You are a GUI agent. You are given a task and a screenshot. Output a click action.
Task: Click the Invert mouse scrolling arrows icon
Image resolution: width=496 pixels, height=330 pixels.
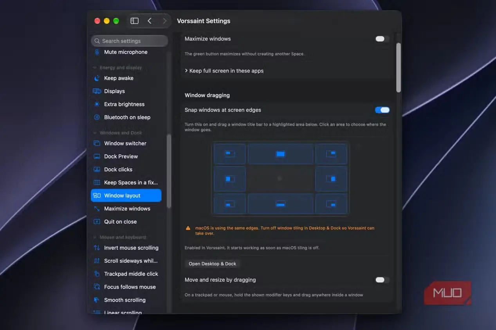pyautogui.click(x=97, y=248)
